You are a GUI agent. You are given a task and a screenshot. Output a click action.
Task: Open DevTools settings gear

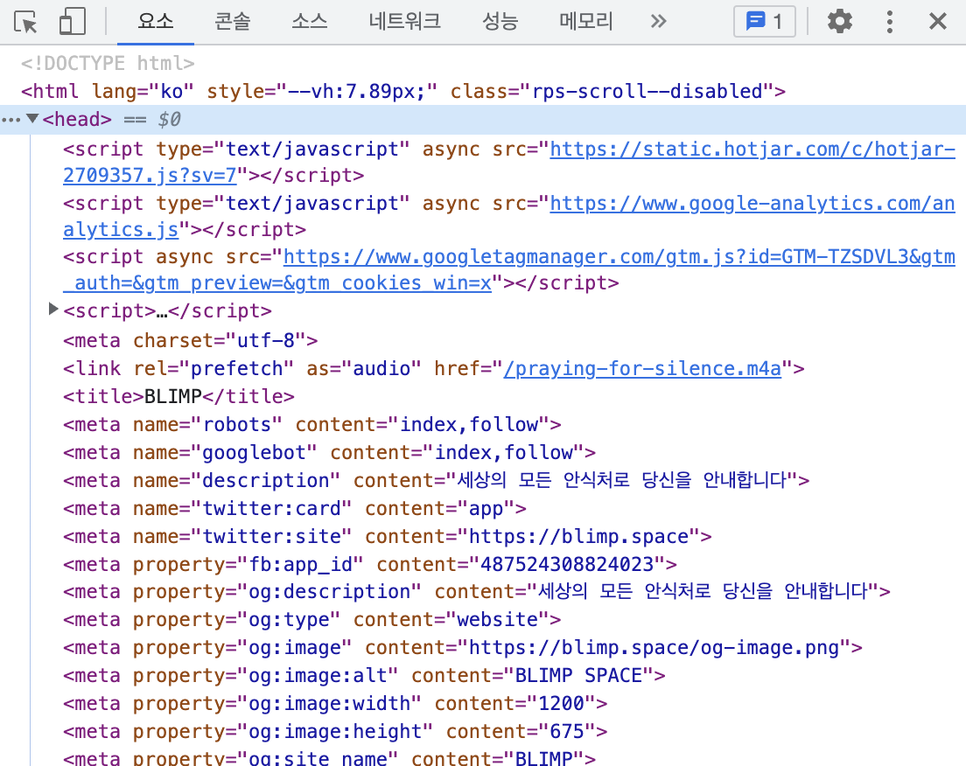(840, 22)
